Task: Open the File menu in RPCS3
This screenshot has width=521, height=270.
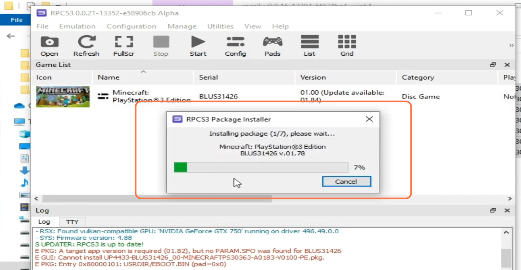Action: pos(42,26)
